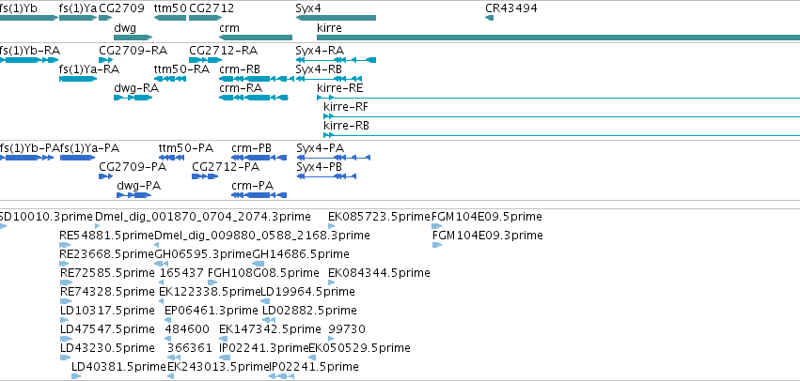800x381 pixels.
Task: Open the kirre-RE transcript label
Action: click(x=339, y=87)
